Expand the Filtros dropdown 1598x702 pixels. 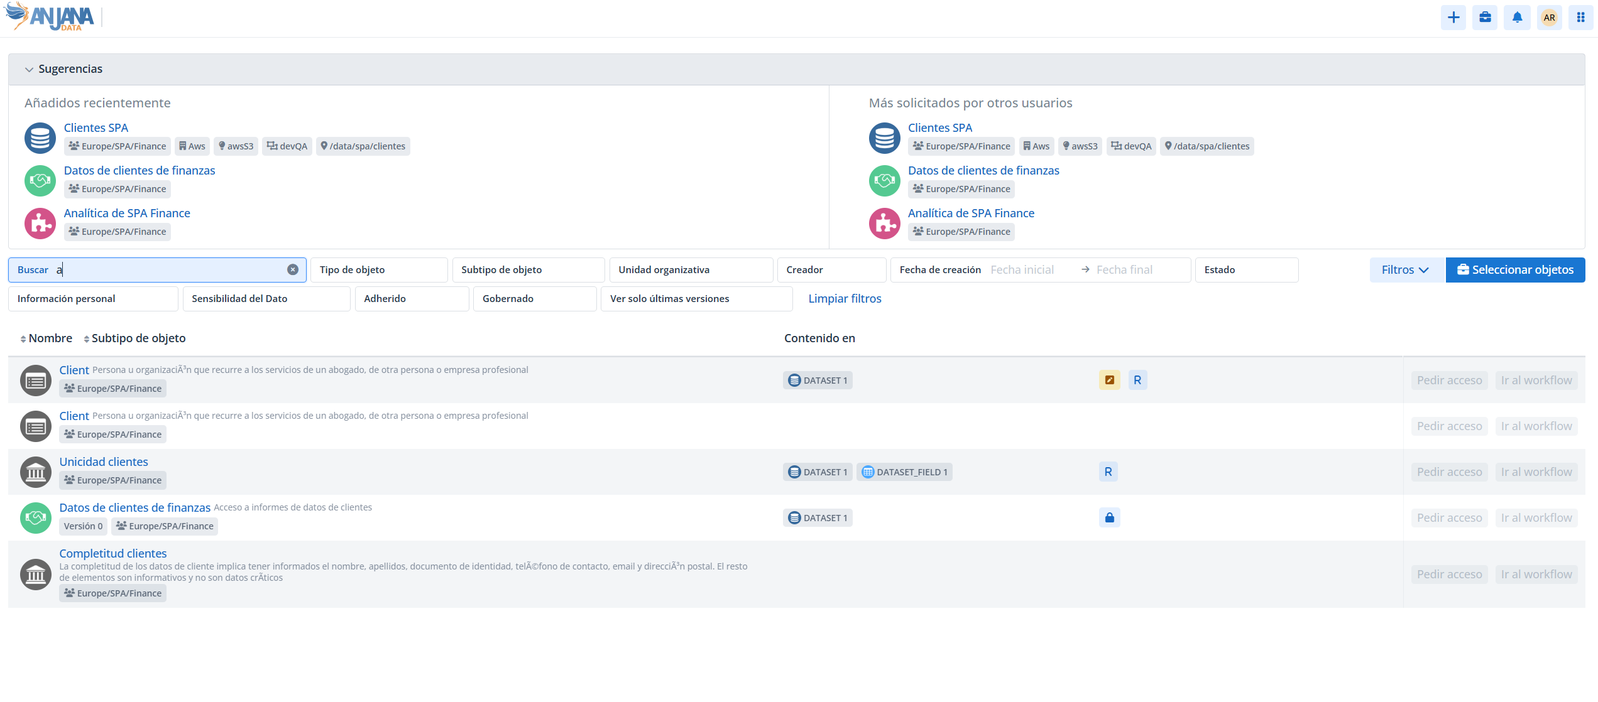click(x=1405, y=270)
